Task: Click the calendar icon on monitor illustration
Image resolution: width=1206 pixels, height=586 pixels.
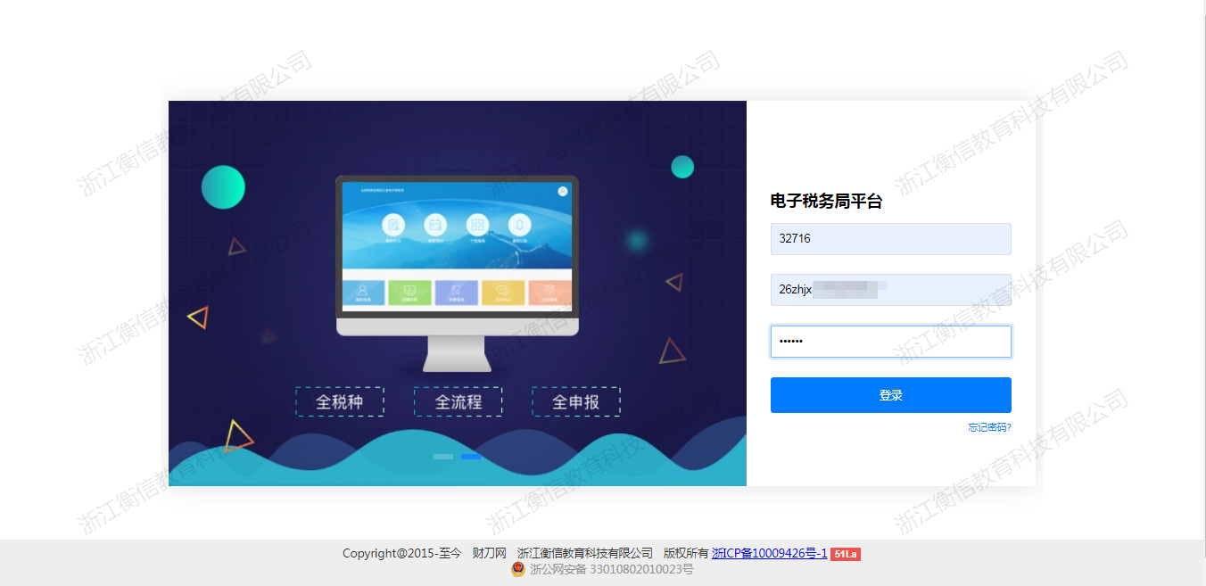Action: [x=434, y=225]
